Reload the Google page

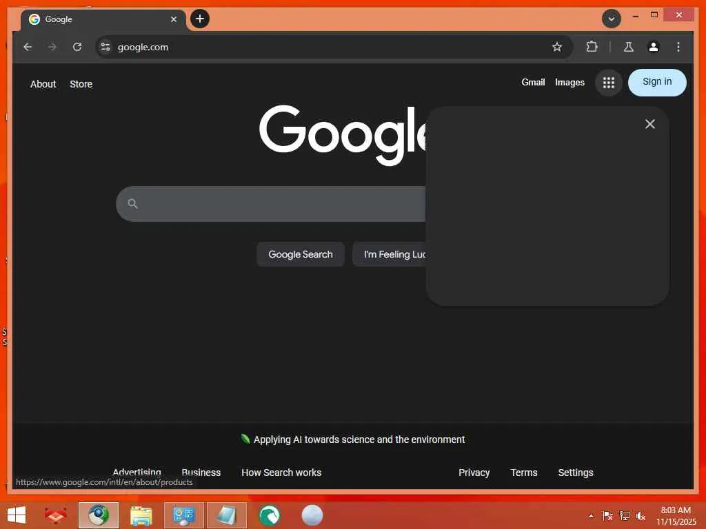tap(77, 47)
